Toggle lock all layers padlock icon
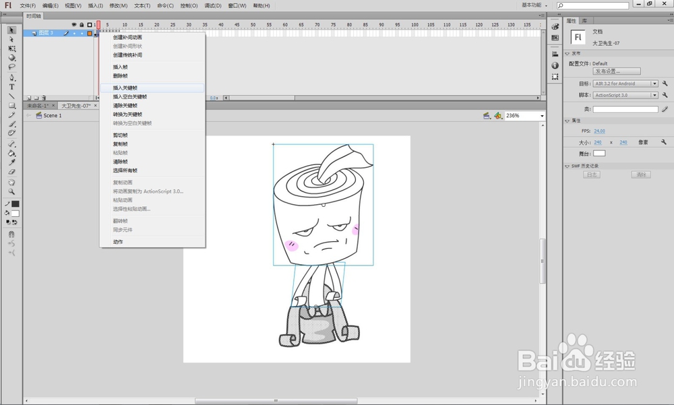674x405 pixels. pyautogui.click(x=82, y=25)
